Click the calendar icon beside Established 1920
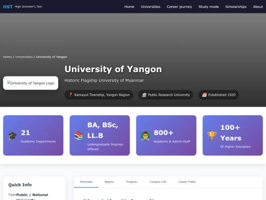The width and height of the screenshot is (266, 200). pos(204,95)
